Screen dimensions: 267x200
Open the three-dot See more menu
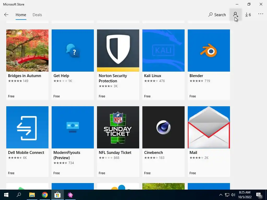(261, 14)
